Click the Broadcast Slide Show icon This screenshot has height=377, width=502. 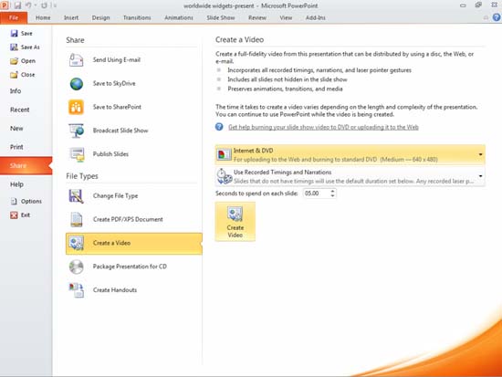[x=76, y=131]
